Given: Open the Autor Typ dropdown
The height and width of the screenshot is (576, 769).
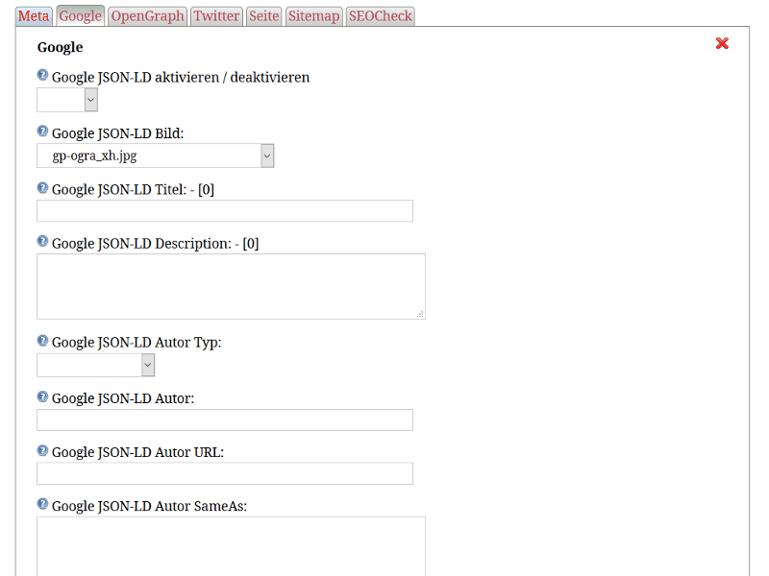Looking at the screenshot, I should coord(95,366).
